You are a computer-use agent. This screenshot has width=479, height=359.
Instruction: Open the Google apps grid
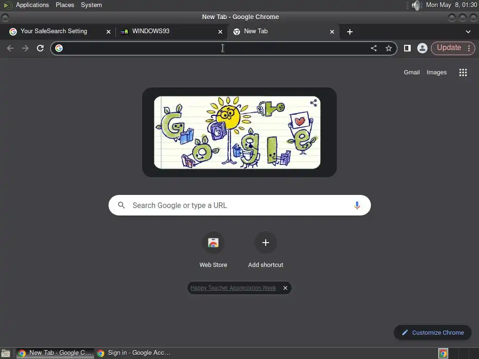[463, 72]
